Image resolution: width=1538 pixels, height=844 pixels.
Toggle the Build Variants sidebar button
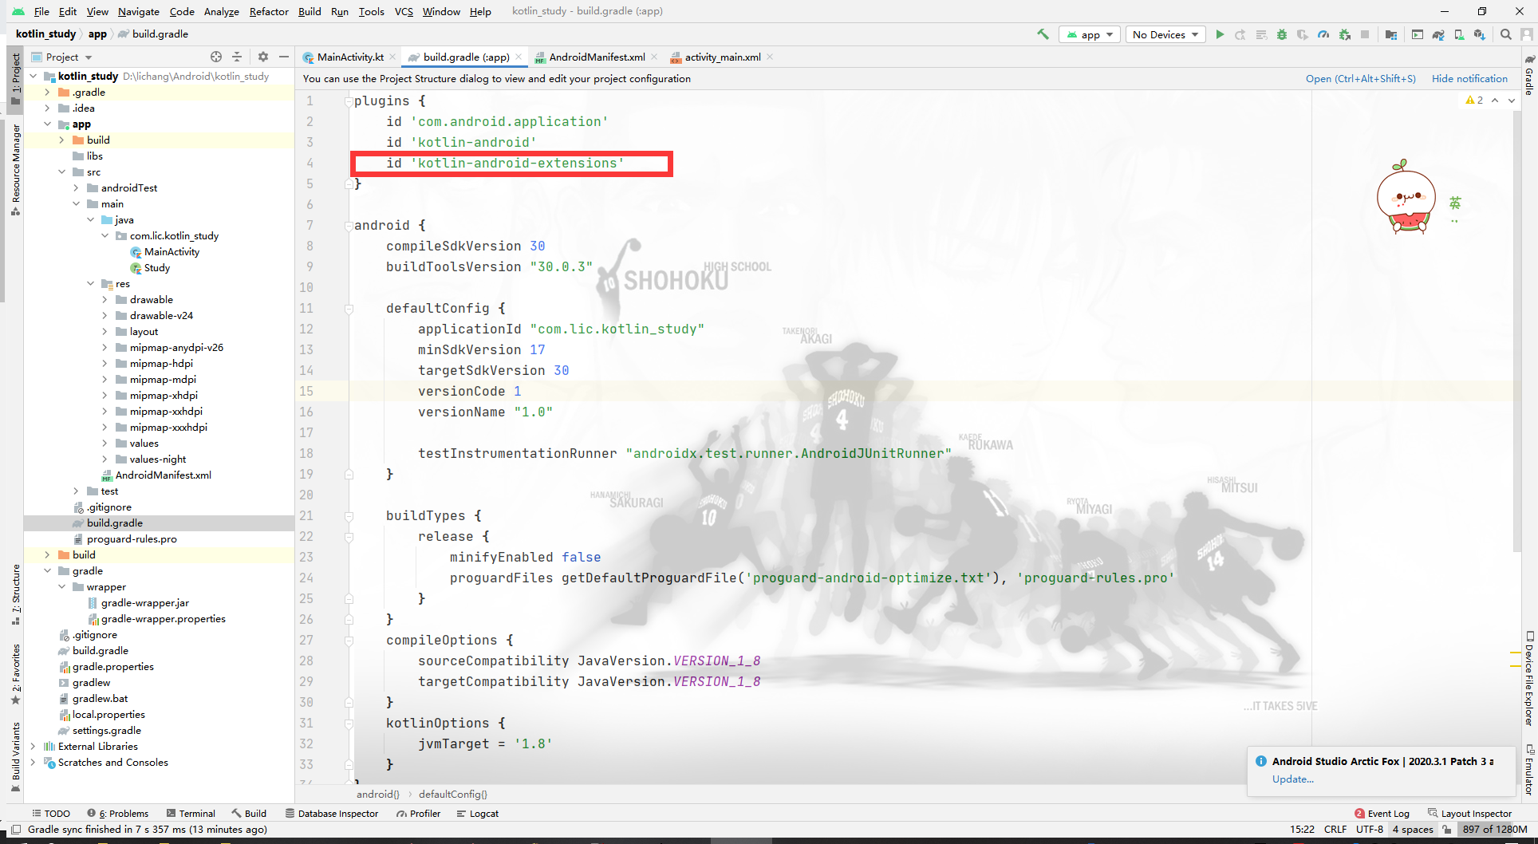[15, 755]
